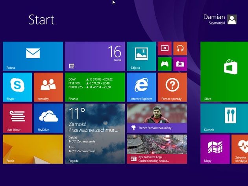This screenshot has height=186, width=248.
Task: Open the Lista lektur tile
Action: [17, 118]
